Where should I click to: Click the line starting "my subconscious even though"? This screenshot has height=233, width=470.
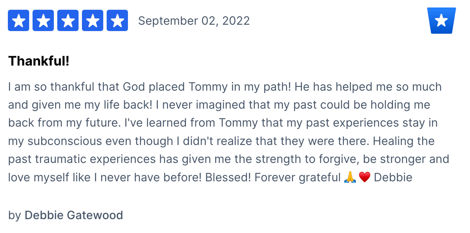pos(221,141)
